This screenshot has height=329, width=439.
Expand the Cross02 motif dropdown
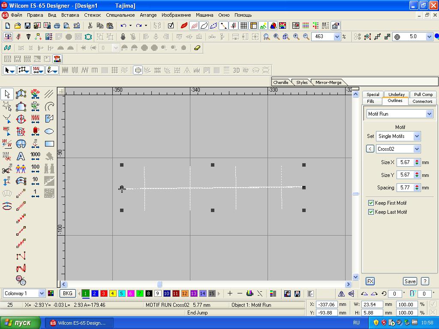point(416,149)
